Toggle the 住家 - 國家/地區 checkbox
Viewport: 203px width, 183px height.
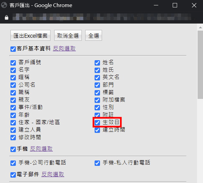[13, 122]
